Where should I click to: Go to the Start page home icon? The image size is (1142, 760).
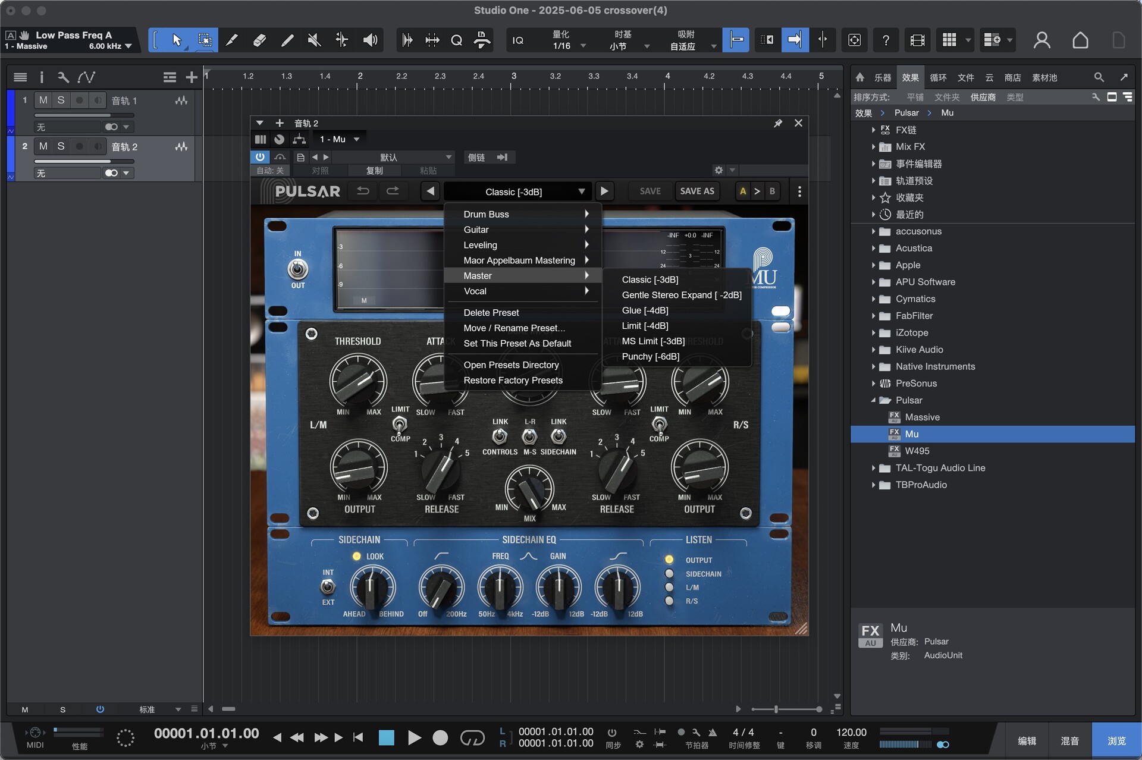(x=1080, y=40)
